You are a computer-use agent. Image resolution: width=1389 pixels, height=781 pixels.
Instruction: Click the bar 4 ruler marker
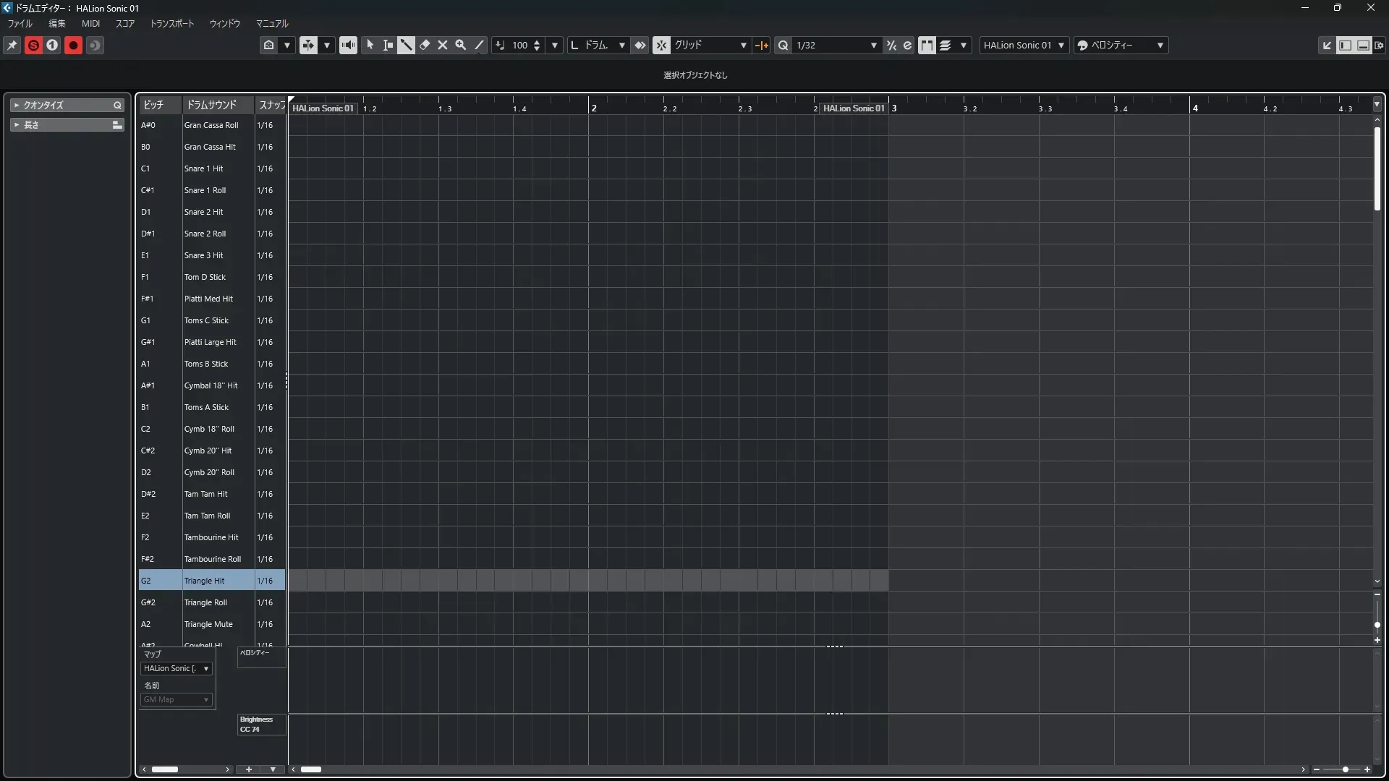click(1195, 108)
